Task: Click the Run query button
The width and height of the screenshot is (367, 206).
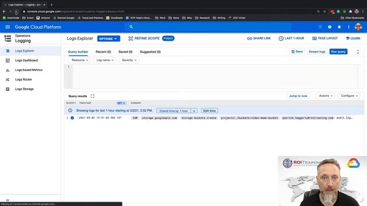Action: 338,51
